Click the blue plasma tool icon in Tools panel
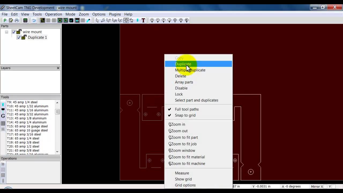The image size is (343, 193). pos(3,104)
